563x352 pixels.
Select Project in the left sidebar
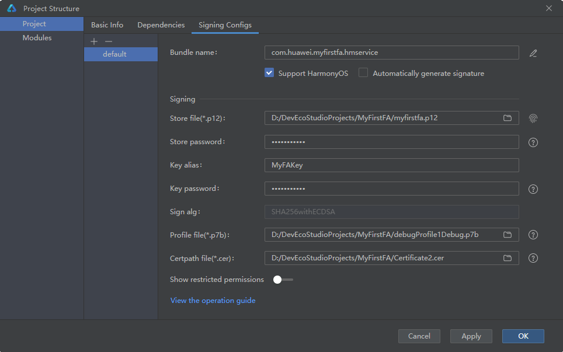pos(41,24)
